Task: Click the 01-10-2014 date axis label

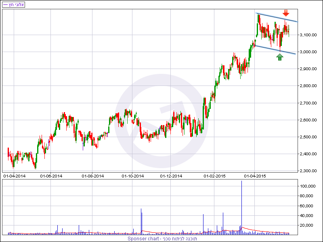Action: tap(133, 176)
